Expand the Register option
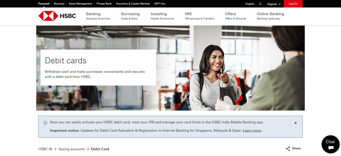 tap(274, 4)
